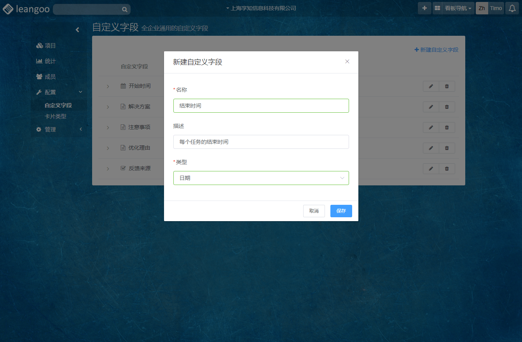The width and height of the screenshot is (522, 342).
Task: Click trash delete icon for 优化理由 row
Action: (447, 148)
